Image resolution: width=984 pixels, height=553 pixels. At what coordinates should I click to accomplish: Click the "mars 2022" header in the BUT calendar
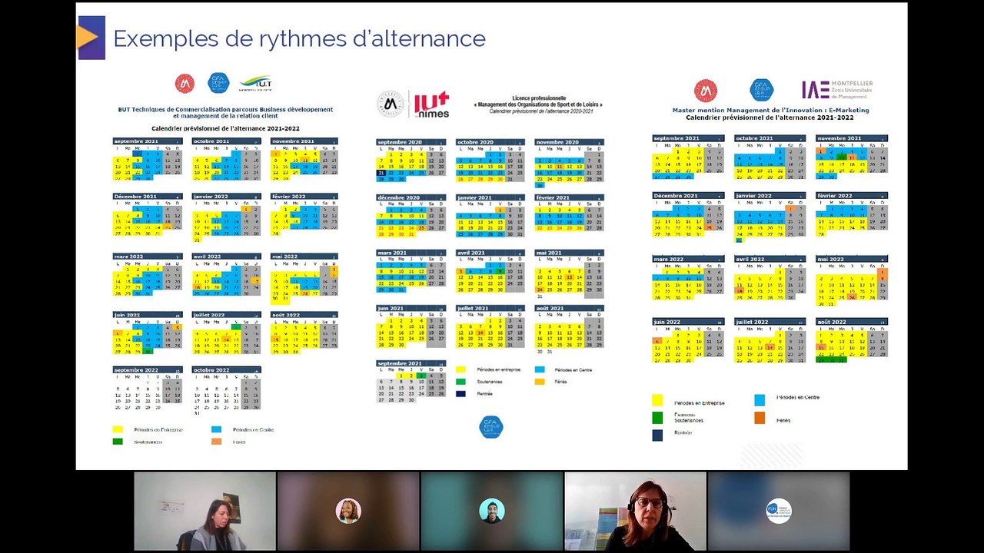pyautogui.click(x=148, y=257)
